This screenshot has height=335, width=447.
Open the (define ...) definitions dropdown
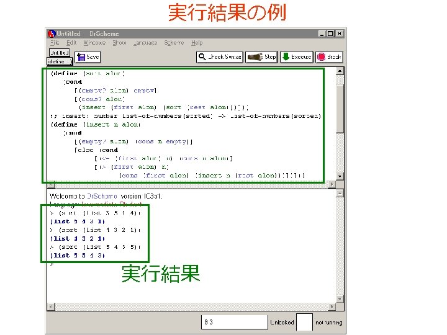60,61
